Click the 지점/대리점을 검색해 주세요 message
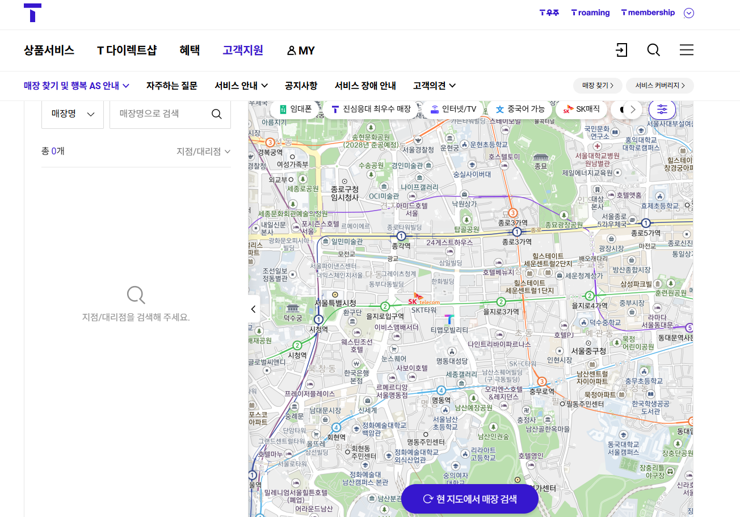 pyautogui.click(x=136, y=317)
